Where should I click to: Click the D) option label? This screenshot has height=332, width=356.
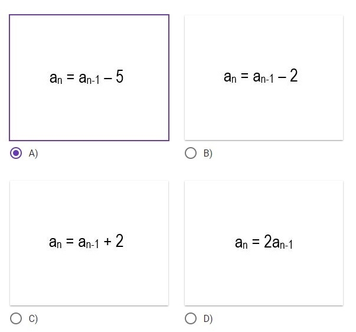[208, 319]
